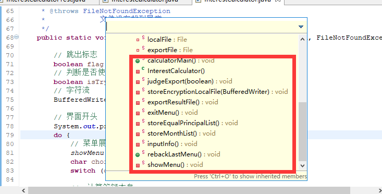
Task: Select exitMenu() in the outline list
Action: [172, 113]
